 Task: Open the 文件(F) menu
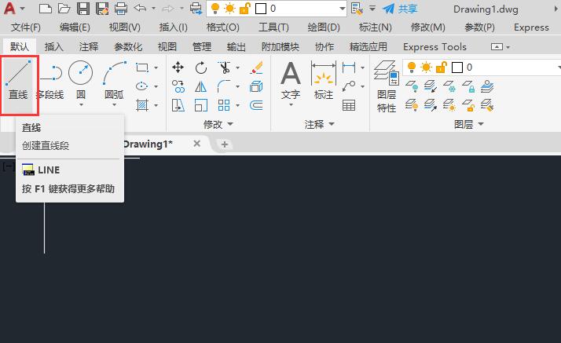25,27
